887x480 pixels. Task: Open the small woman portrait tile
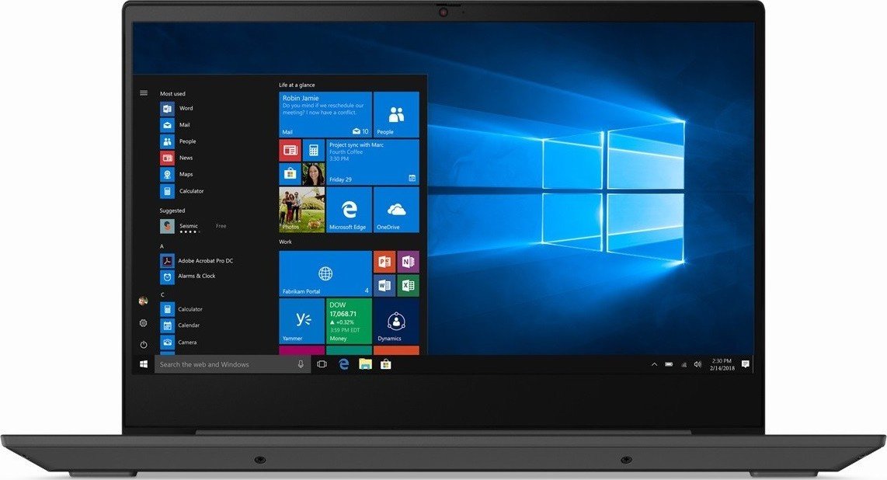[313, 173]
